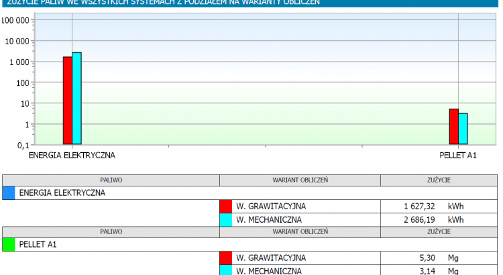The width and height of the screenshot is (503, 275).
Task: Click ENERGIA ELEKTRYCZNA chart axis label
Action: point(72,156)
